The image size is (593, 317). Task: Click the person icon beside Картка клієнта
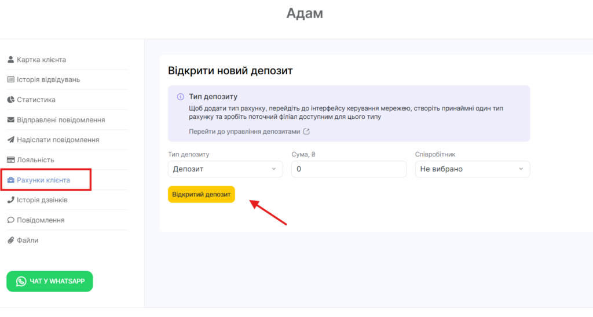10,60
